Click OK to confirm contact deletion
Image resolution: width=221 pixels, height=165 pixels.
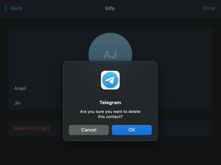coord(132,130)
